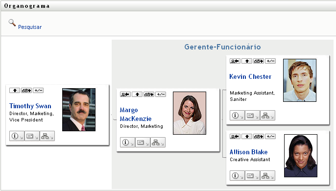Open the Pesquisar search link
Image resolution: width=336 pixels, height=191 pixels.
pyautogui.click(x=30, y=27)
